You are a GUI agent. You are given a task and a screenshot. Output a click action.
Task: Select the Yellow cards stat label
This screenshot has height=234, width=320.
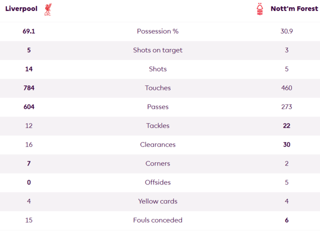pyautogui.click(x=158, y=201)
